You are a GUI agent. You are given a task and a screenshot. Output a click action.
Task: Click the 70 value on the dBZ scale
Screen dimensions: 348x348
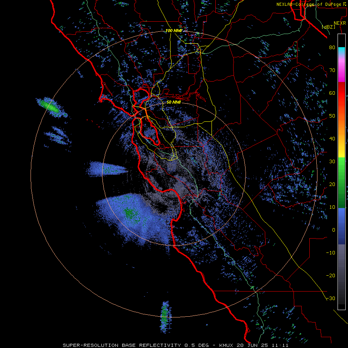(332, 70)
